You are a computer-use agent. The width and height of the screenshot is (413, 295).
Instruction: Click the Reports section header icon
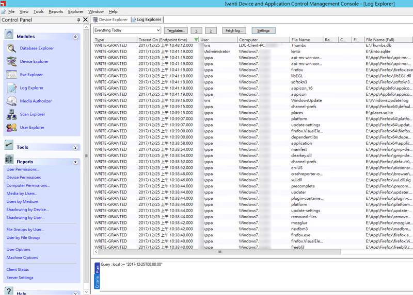(9, 160)
